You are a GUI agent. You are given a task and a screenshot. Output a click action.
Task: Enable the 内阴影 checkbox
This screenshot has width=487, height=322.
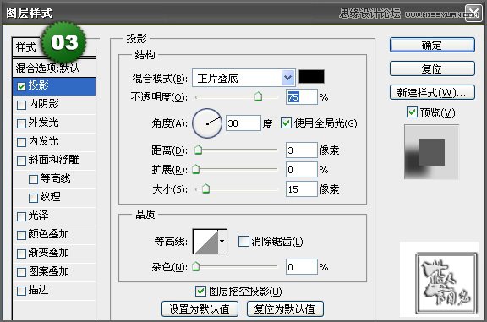point(21,105)
